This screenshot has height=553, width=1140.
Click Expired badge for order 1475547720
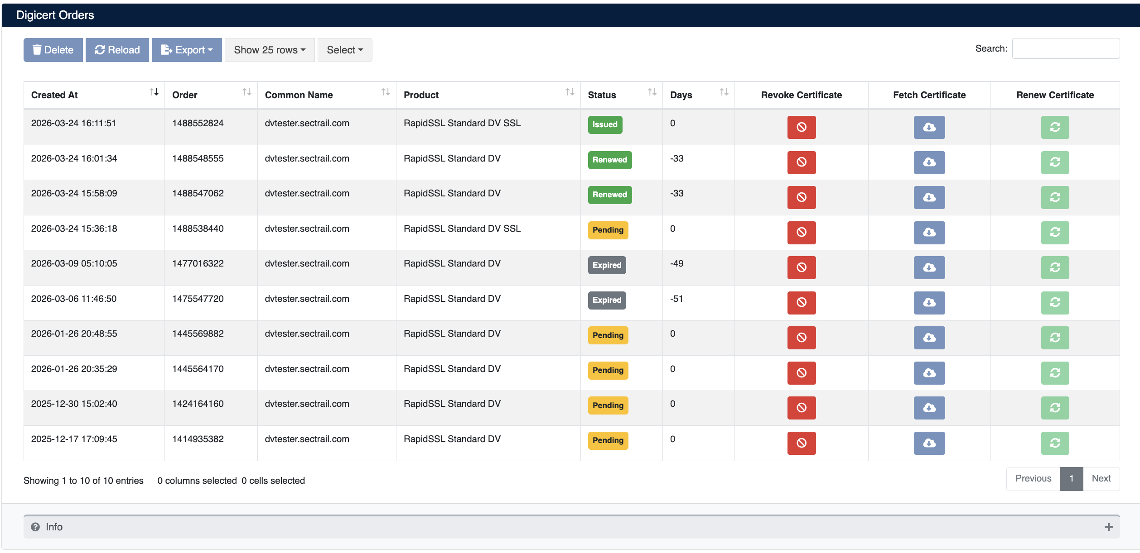[607, 300]
